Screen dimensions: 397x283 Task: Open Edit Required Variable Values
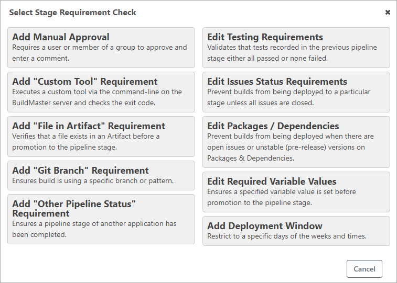pyautogui.click(x=272, y=182)
